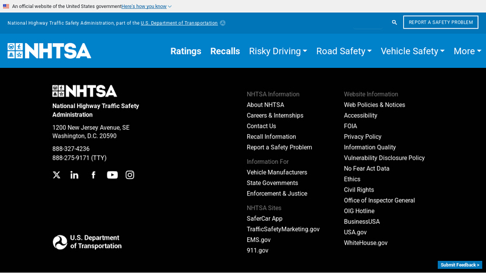Open the Accessibility link

(360, 115)
